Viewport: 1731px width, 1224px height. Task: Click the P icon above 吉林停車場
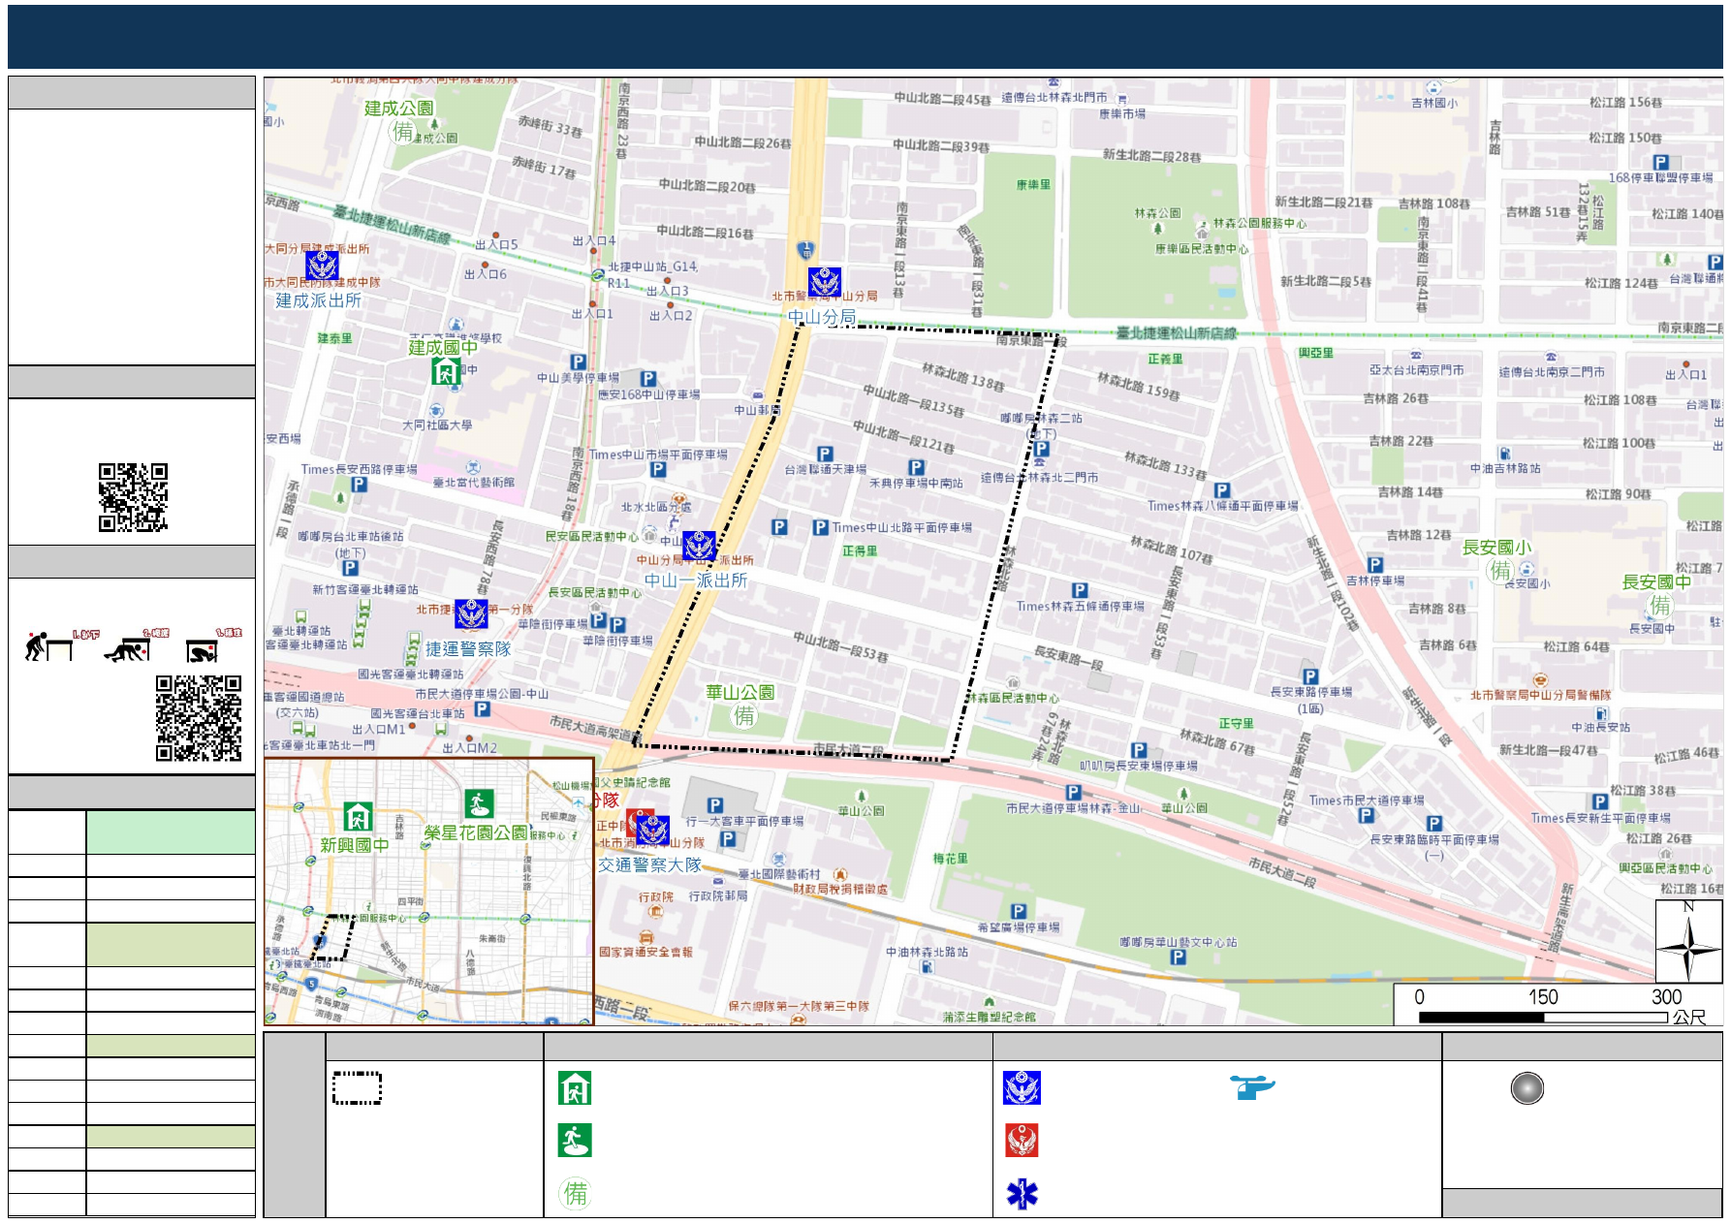point(1375,565)
